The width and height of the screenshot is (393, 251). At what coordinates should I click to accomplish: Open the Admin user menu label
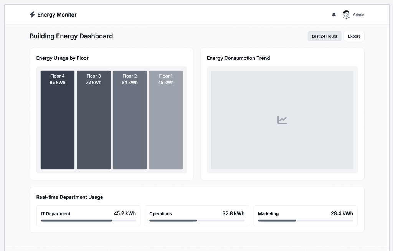pyautogui.click(x=358, y=15)
